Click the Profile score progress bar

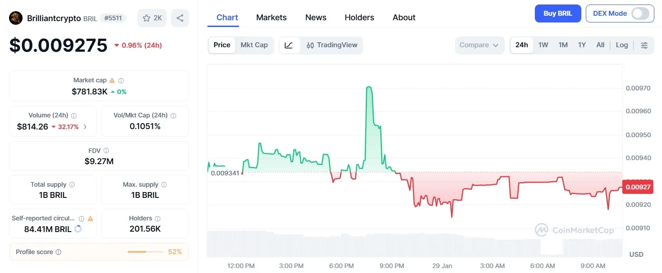145,252
